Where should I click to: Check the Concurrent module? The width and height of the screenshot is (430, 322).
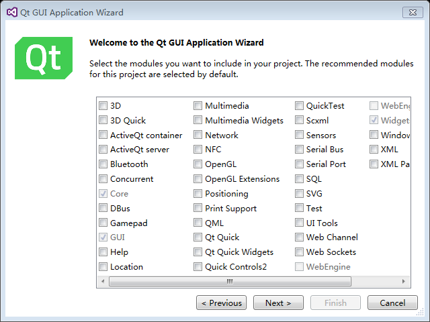click(x=103, y=179)
